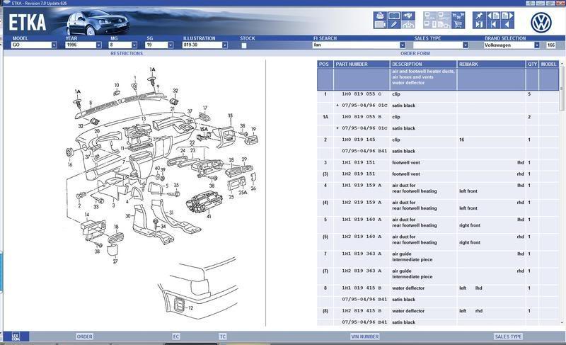Click the ORDER button in bottom bar
The image size is (566, 345).
pos(84,336)
